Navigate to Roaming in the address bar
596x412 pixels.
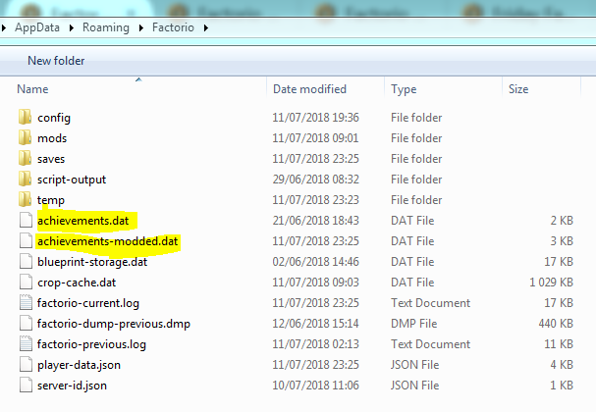click(x=105, y=27)
